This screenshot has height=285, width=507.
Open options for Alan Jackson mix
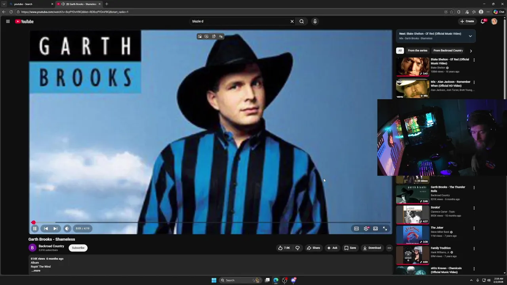pos(474,82)
